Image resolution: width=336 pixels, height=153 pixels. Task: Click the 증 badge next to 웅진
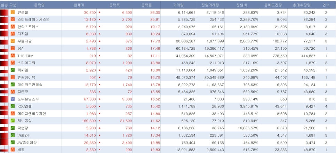click(x=13, y=48)
